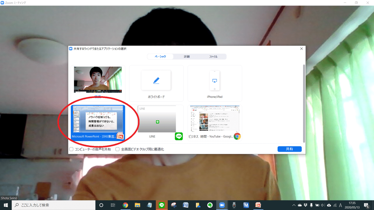Enable 全画面ビデオ クリップ用に最適化 checkbox
374x210 pixels.
[x=117, y=149]
